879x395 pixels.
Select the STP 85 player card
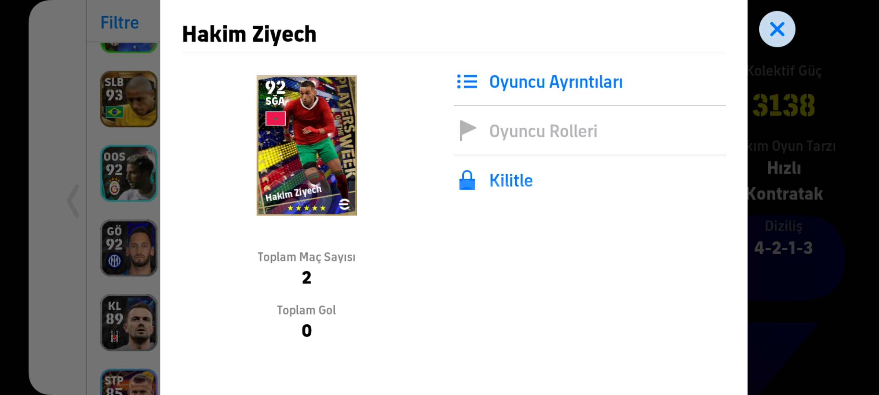[x=129, y=382]
